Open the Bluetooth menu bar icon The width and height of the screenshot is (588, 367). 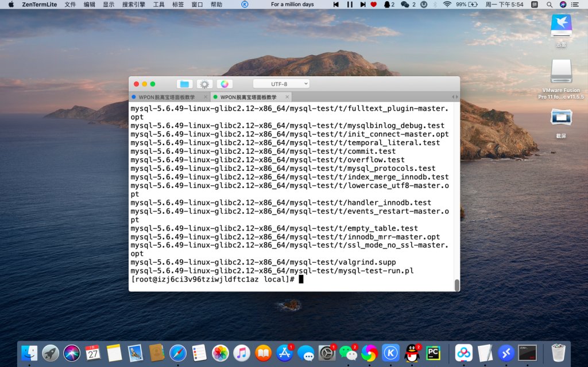tap(435, 5)
